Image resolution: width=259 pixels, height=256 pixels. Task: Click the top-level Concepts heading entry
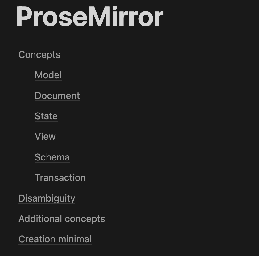(39, 55)
